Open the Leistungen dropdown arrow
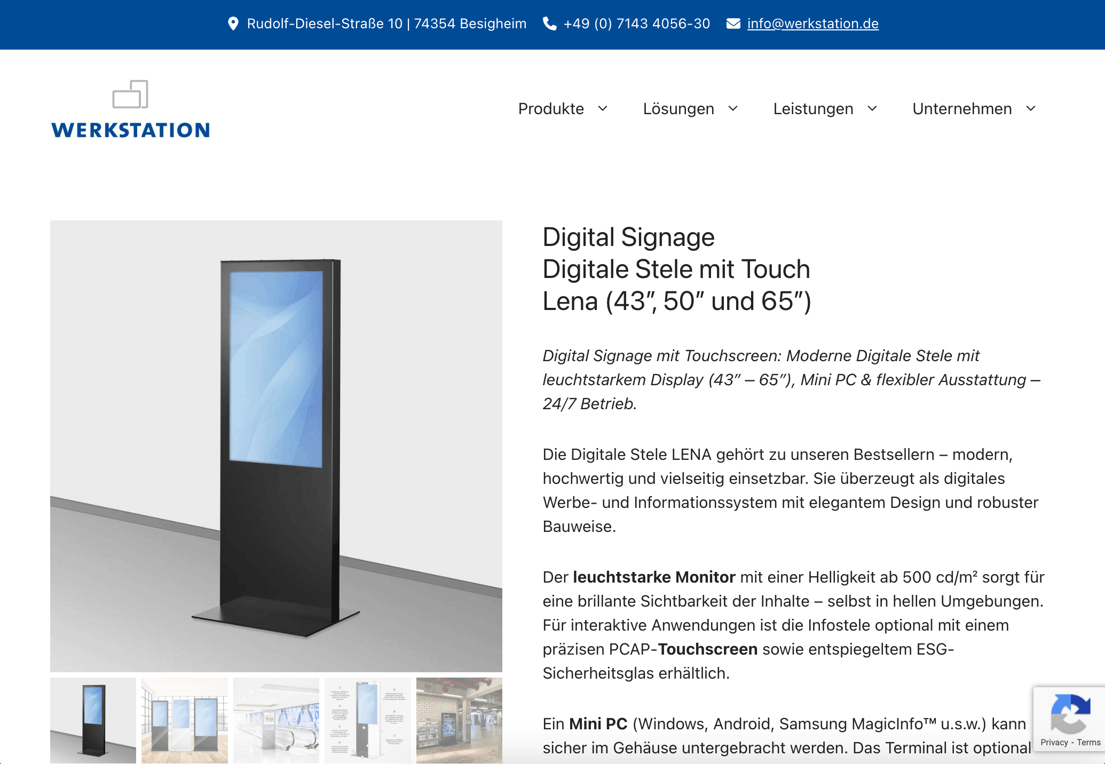This screenshot has width=1105, height=764. (x=872, y=109)
